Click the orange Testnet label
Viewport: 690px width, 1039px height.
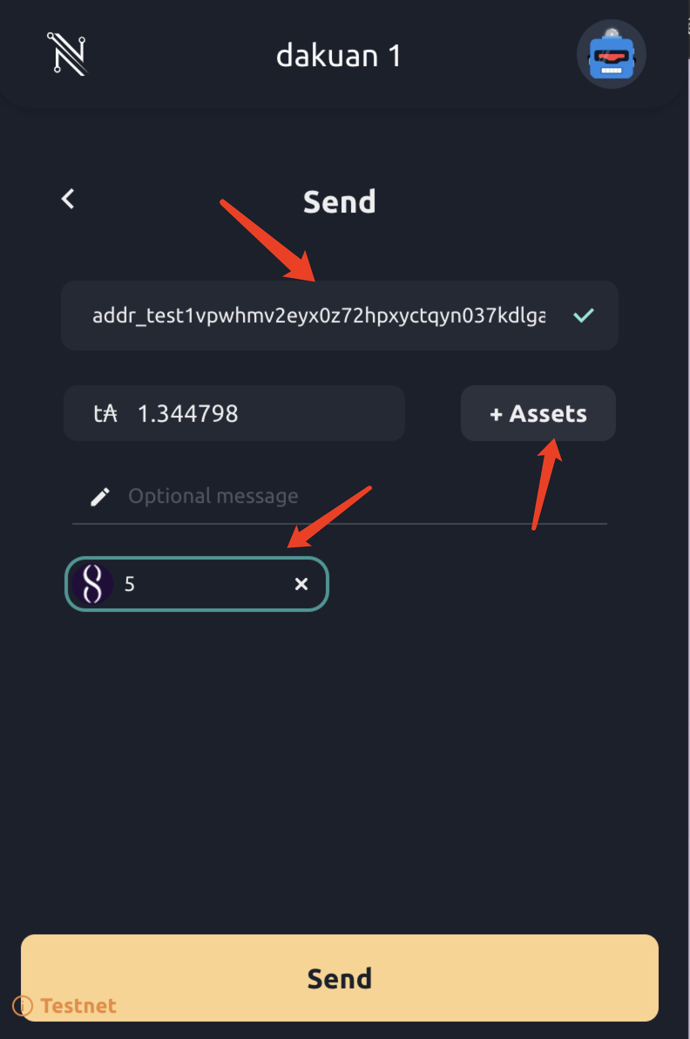click(x=78, y=1006)
